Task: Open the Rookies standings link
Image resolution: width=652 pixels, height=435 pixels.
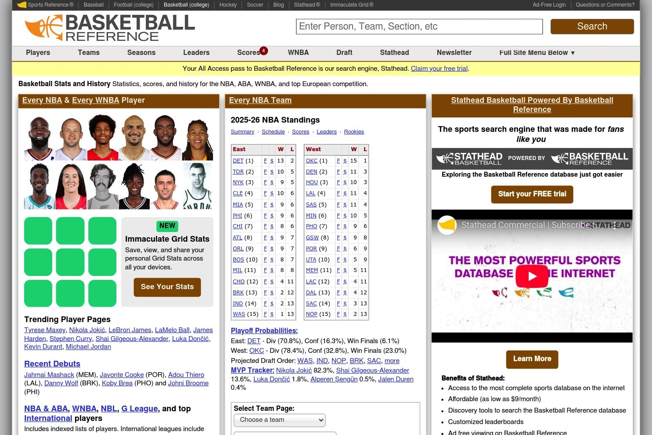Action: point(354,132)
